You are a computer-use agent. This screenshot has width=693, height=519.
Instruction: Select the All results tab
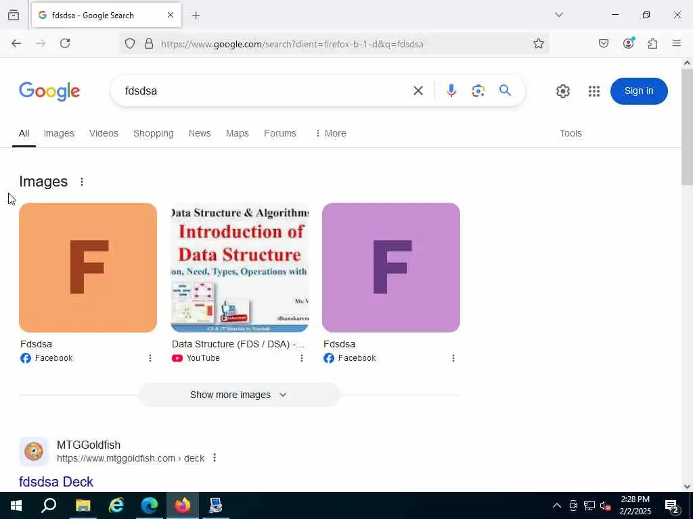coord(24,133)
